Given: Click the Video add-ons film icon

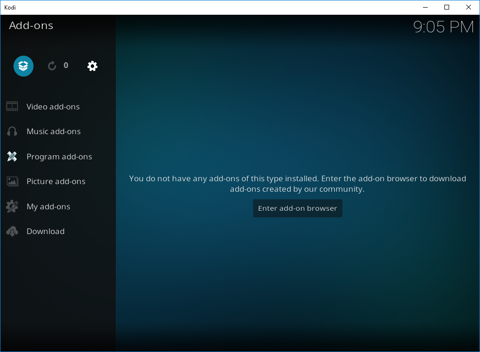Looking at the screenshot, I should [x=12, y=106].
